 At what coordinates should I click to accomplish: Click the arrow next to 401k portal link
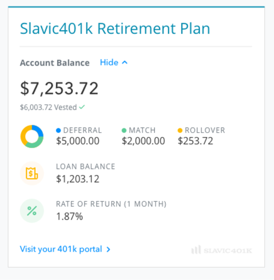pyautogui.click(x=108, y=249)
